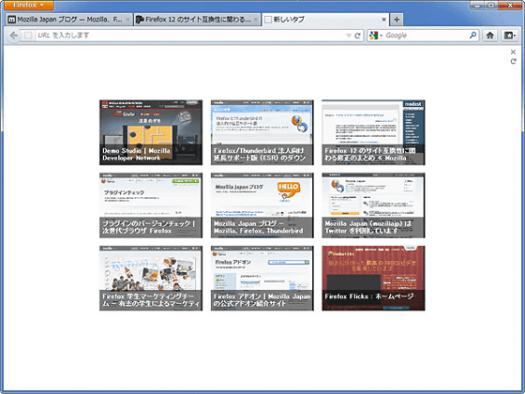Open the Google search engine selector
This screenshot has height=394, width=525.
376,36
